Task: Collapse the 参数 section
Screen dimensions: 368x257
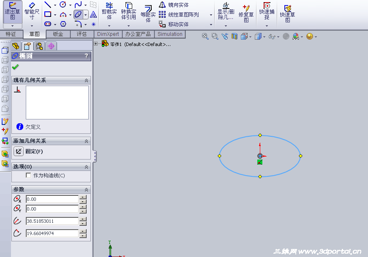Action: [86, 190]
